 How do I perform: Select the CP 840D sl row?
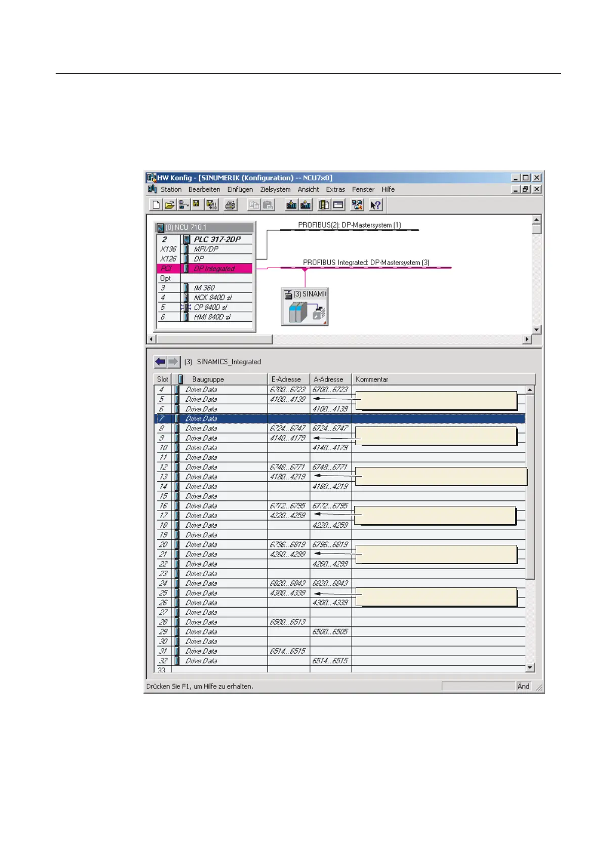click(205, 307)
